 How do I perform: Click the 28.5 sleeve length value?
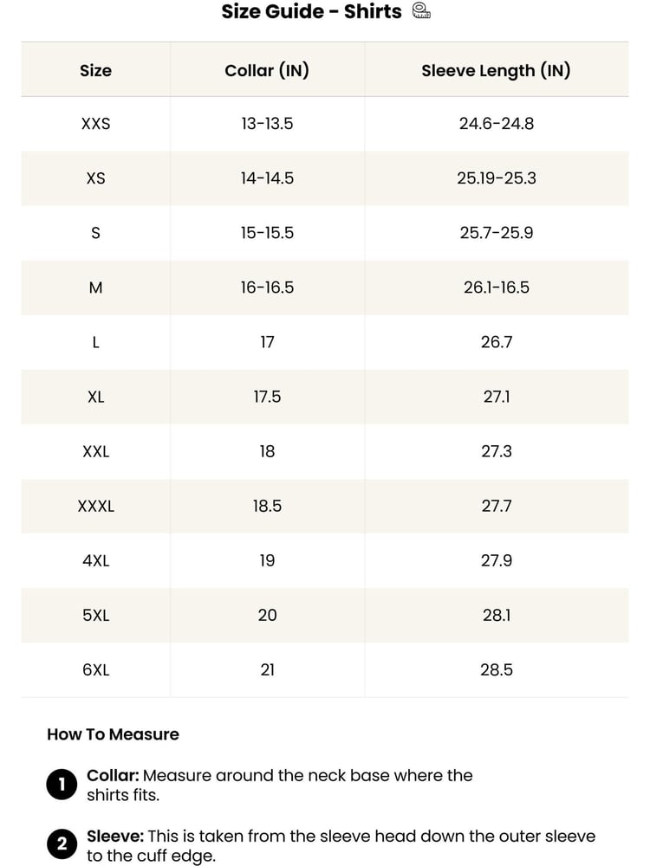pos(497,670)
